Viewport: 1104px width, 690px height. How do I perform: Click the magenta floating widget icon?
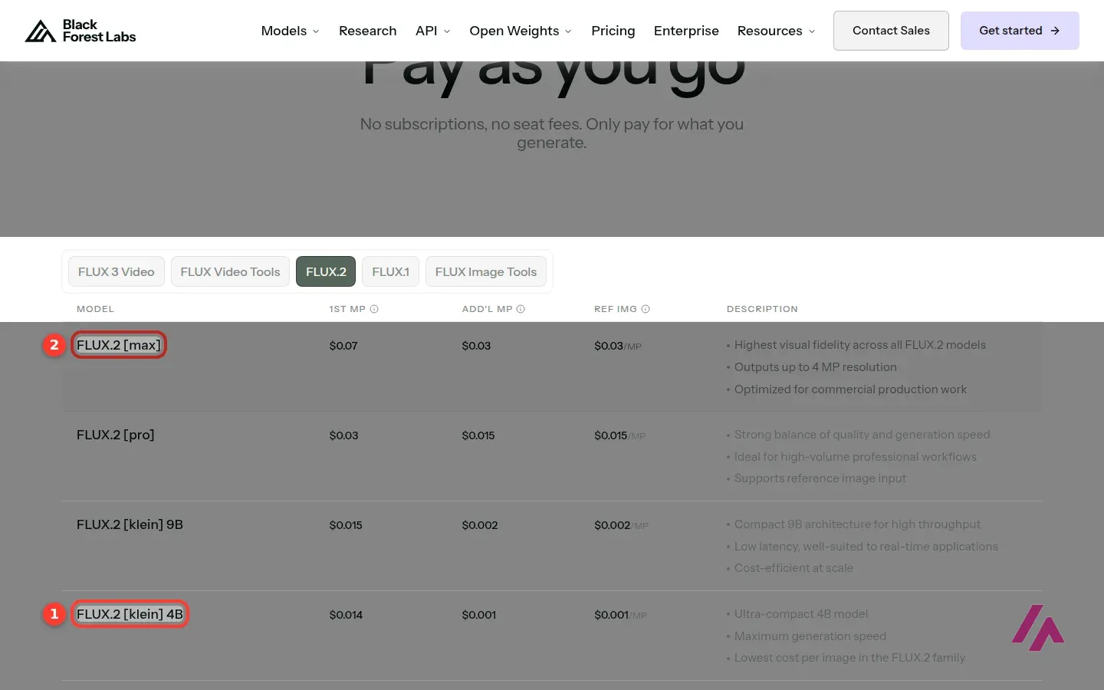pos(1038,628)
